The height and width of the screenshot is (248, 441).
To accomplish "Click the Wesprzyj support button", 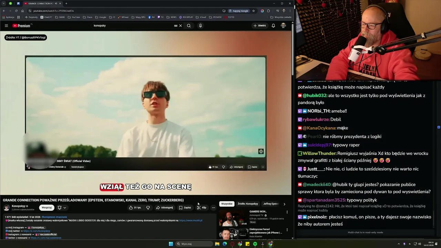I will pos(47,208).
